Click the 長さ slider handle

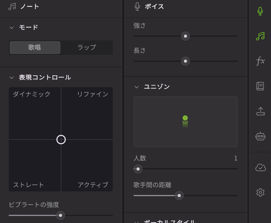coord(186,61)
